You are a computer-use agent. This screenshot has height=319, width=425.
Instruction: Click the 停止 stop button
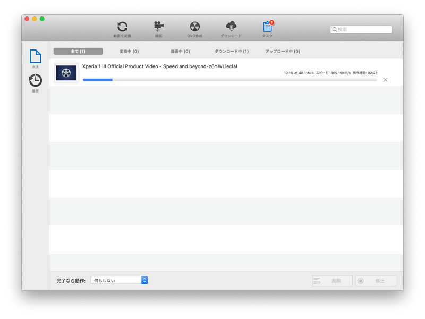point(376,281)
